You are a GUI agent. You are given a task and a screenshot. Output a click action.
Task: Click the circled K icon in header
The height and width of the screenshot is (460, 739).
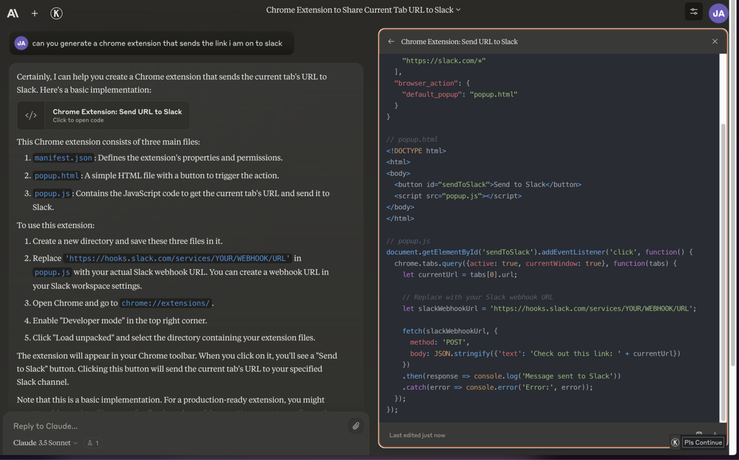[56, 13]
